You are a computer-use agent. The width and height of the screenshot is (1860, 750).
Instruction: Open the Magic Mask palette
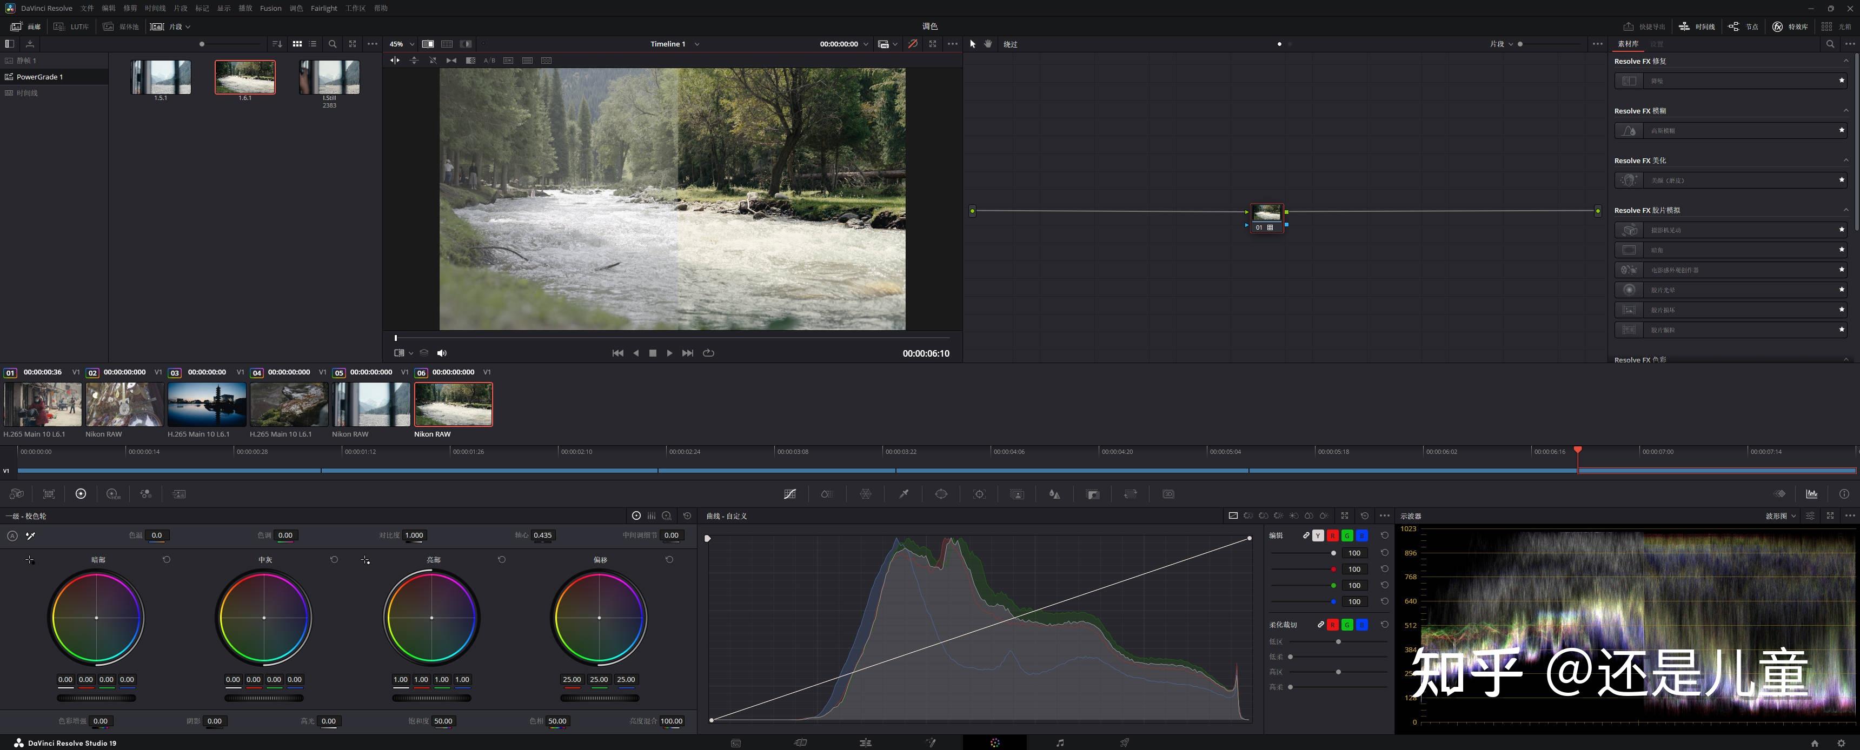(x=1017, y=494)
